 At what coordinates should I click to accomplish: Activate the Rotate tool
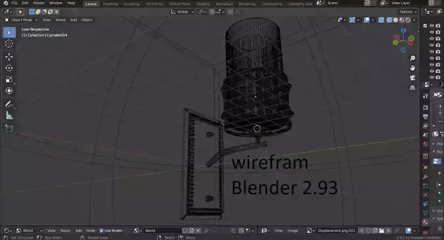coord(9,68)
